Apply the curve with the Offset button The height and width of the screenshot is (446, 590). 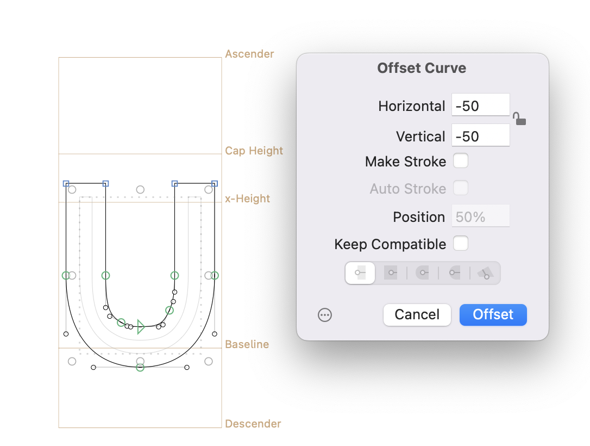click(x=493, y=315)
